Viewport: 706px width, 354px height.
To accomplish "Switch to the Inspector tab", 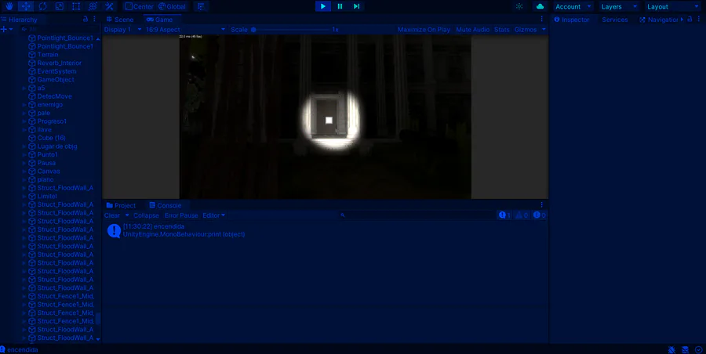I will click(x=572, y=20).
